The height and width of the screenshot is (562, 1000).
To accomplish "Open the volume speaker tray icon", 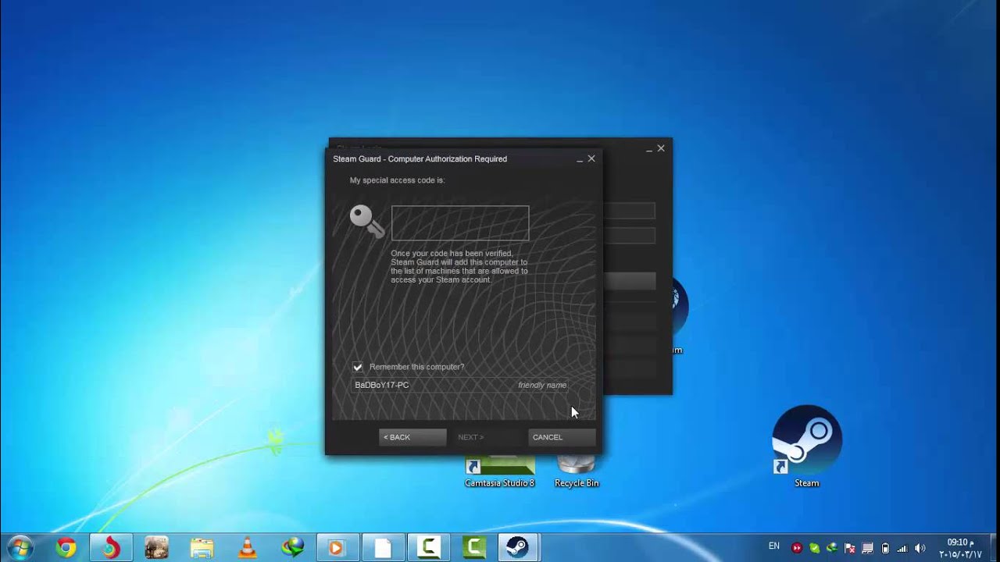I will (x=920, y=548).
